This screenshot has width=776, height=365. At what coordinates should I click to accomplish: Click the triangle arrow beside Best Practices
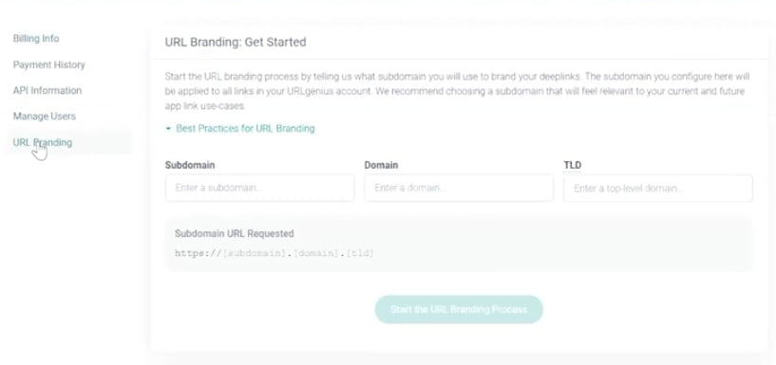click(x=168, y=129)
